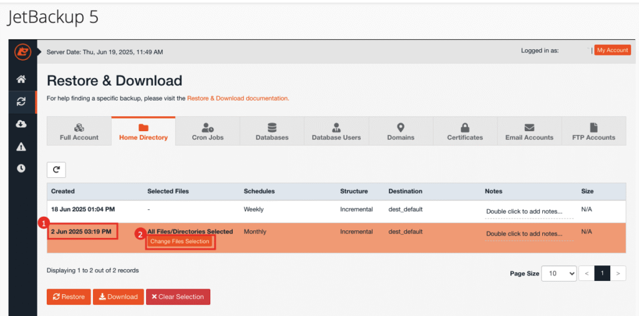Screen dimensions: 639x316
Task: Select the 18 Jun 2025 01:04 PM backup
Action: click(x=83, y=209)
